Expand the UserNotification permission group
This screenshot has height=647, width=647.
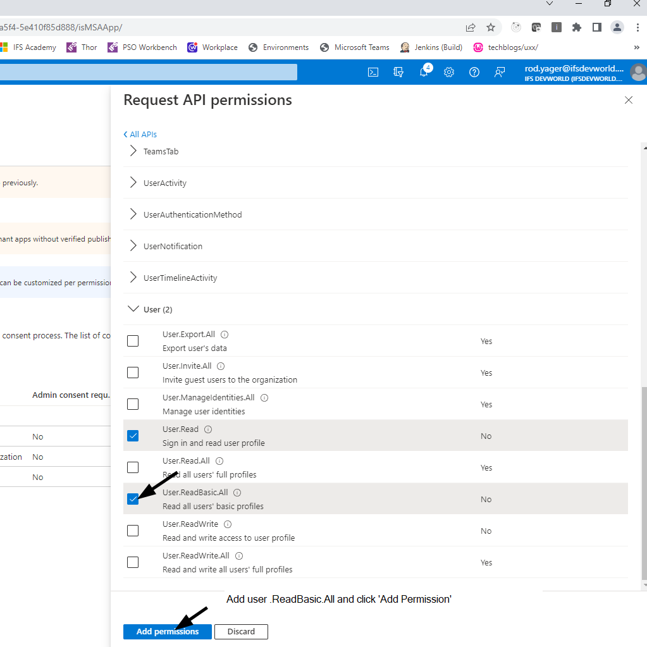tap(133, 246)
